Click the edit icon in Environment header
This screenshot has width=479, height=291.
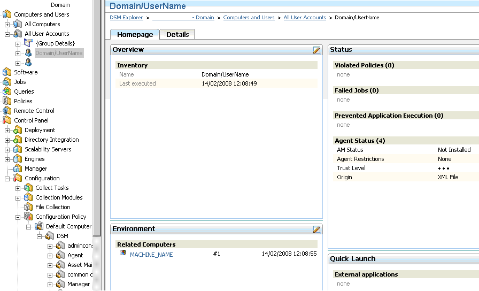(316, 229)
